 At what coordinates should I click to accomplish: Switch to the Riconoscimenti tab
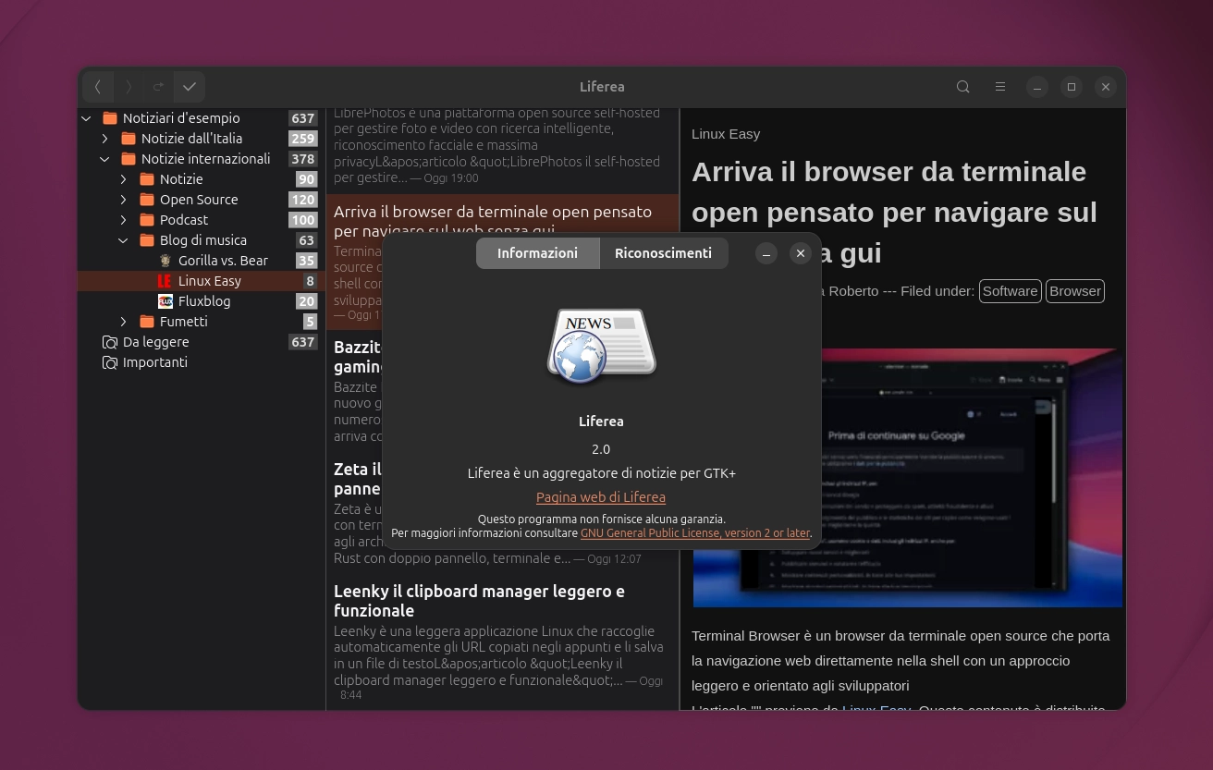pyautogui.click(x=664, y=253)
